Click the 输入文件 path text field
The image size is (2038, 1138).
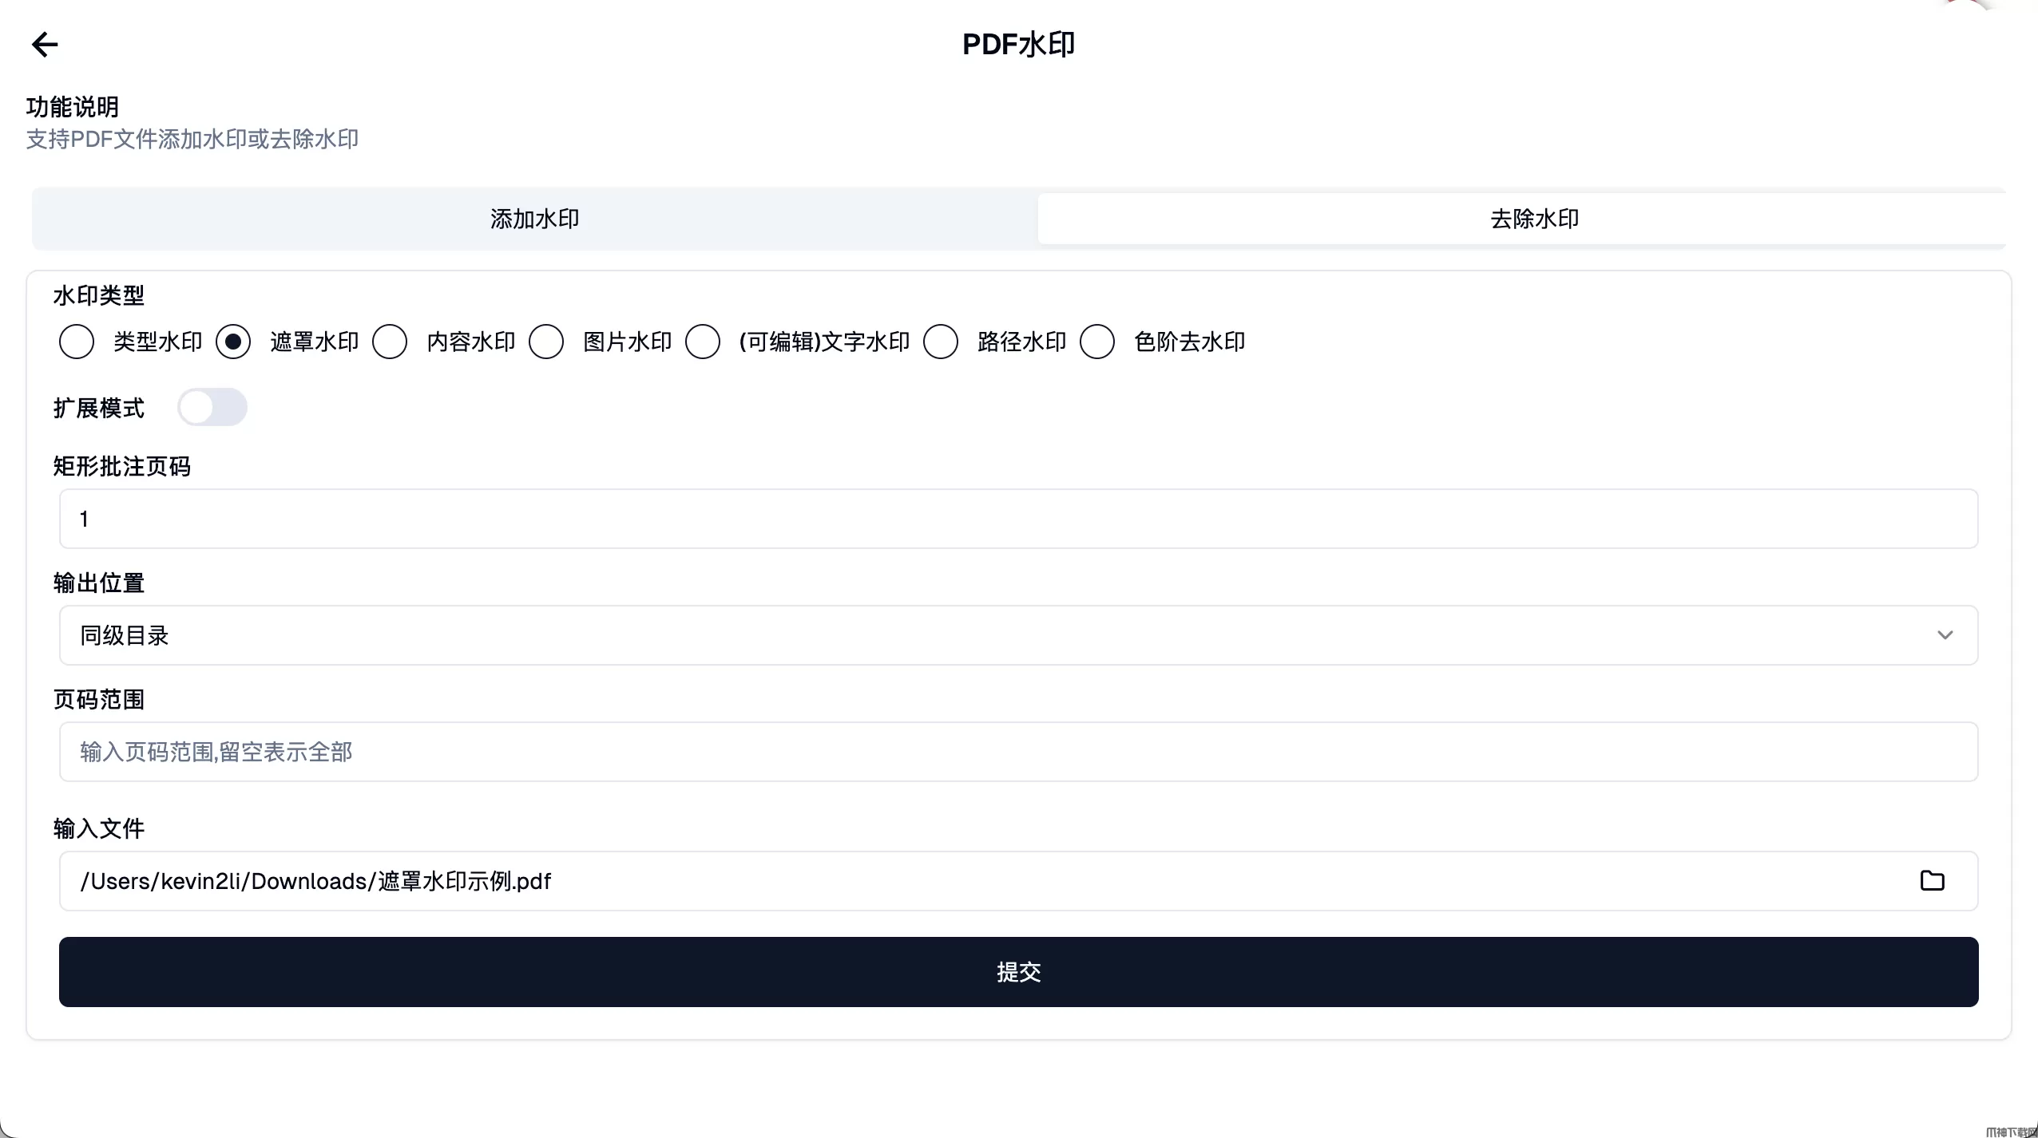coord(958,881)
